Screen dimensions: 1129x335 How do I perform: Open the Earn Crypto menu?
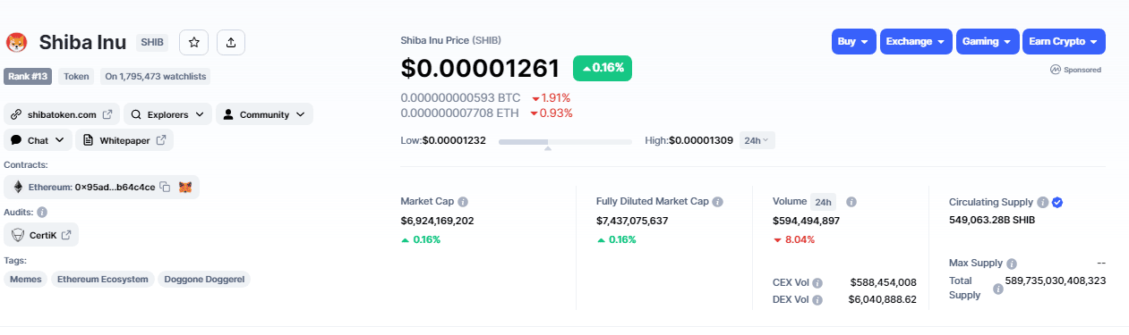[x=1064, y=42]
